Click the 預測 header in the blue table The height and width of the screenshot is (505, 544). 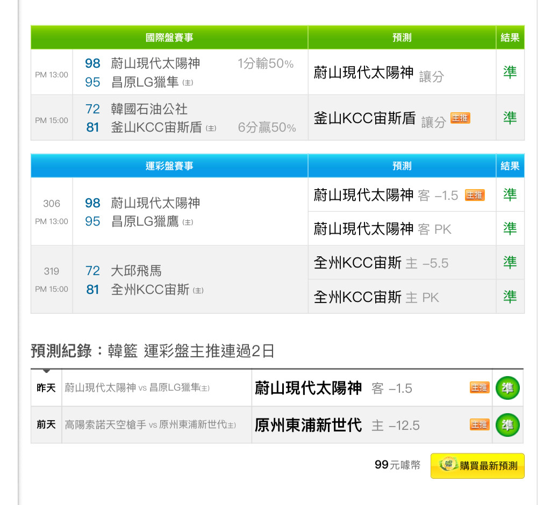pos(402,166)
